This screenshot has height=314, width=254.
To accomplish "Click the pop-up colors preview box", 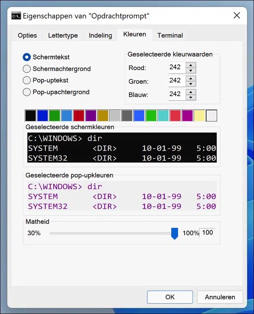I will 122,196.
